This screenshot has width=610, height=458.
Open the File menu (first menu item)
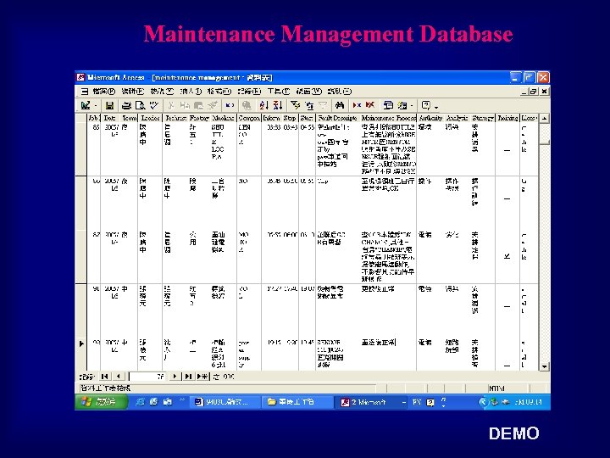coord(104,92)
